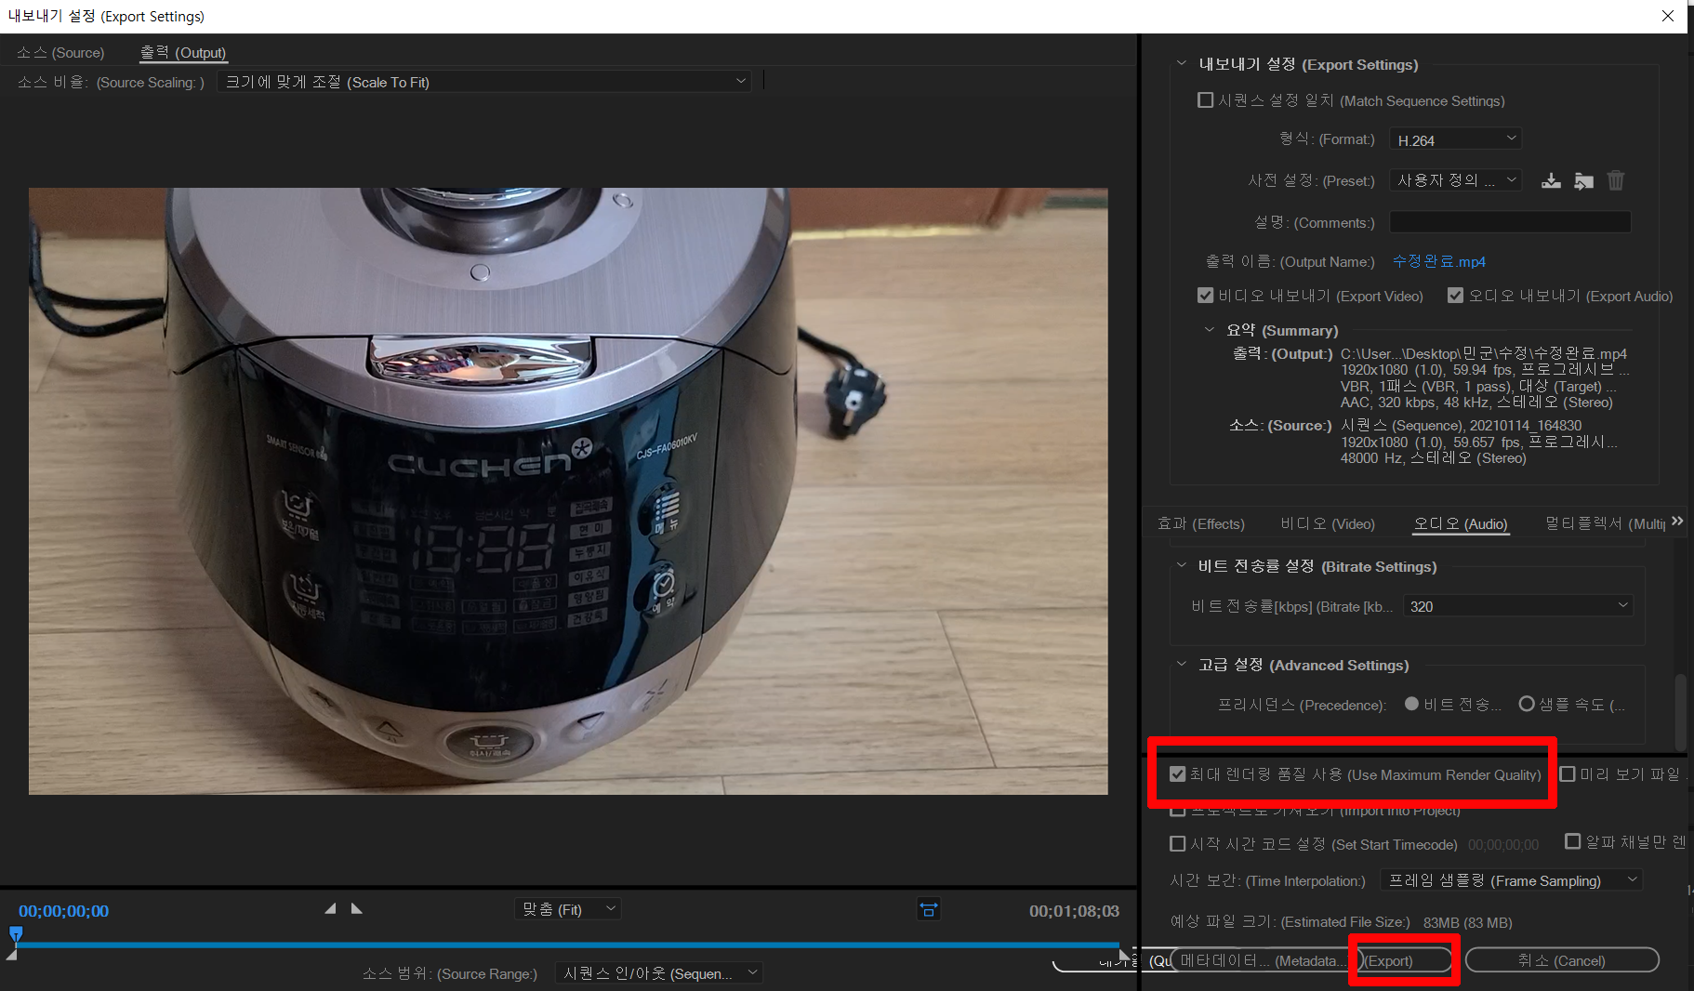
Task: Enable the Use Previews checkbox
Action: coord(1568,774)
